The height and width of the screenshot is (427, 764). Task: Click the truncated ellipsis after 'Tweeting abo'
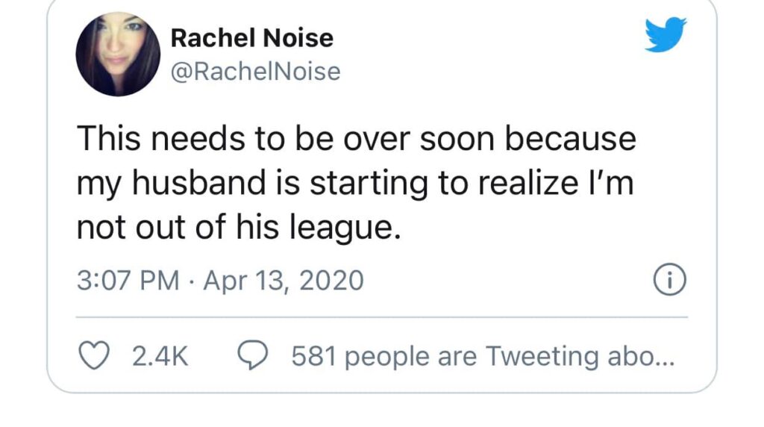coord(662,358)
